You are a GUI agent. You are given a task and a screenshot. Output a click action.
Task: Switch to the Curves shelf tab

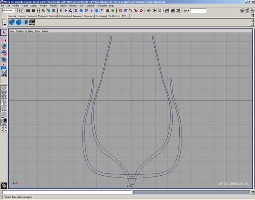pos(22,16)
